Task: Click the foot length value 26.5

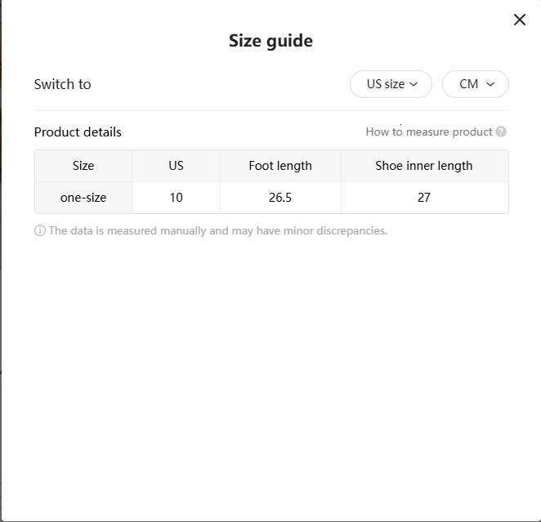Action: [280, 198]
